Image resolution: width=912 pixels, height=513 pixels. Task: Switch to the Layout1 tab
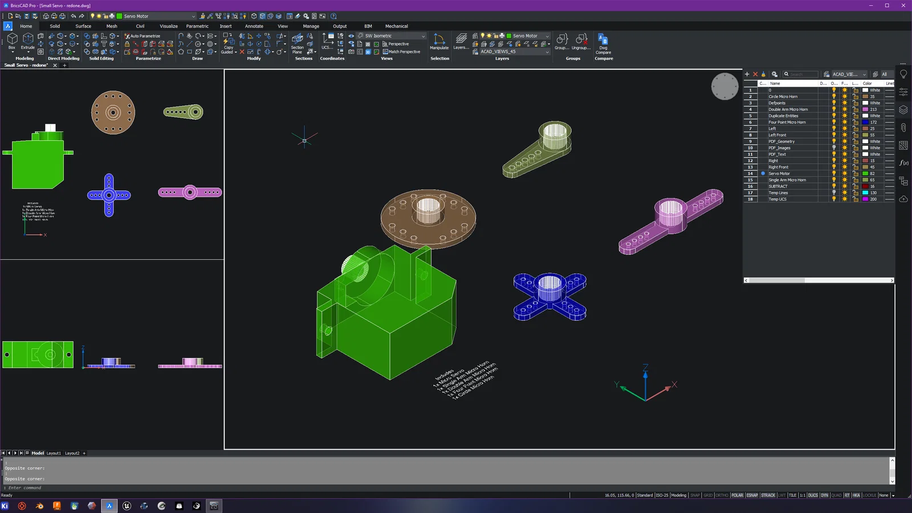tap(54, 453)
